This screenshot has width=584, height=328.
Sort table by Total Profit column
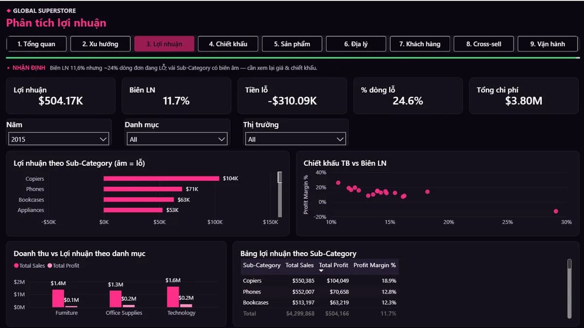point(333,265)
